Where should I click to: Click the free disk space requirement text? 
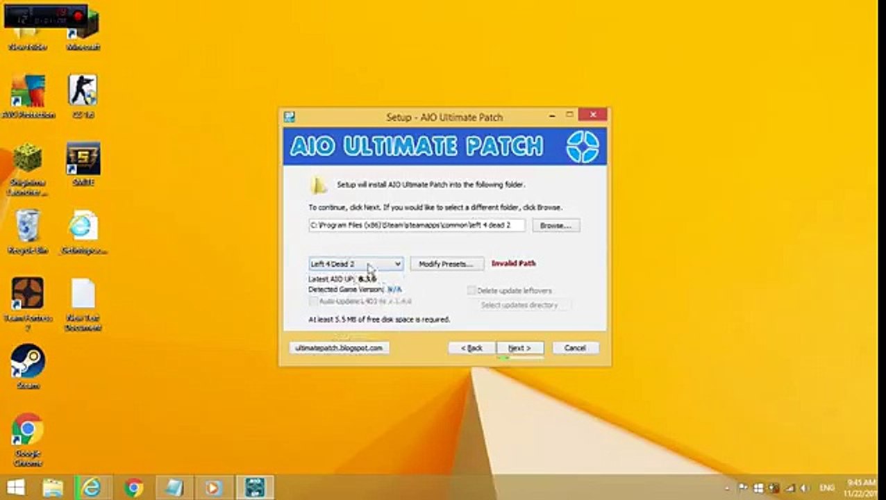[379, 319]
